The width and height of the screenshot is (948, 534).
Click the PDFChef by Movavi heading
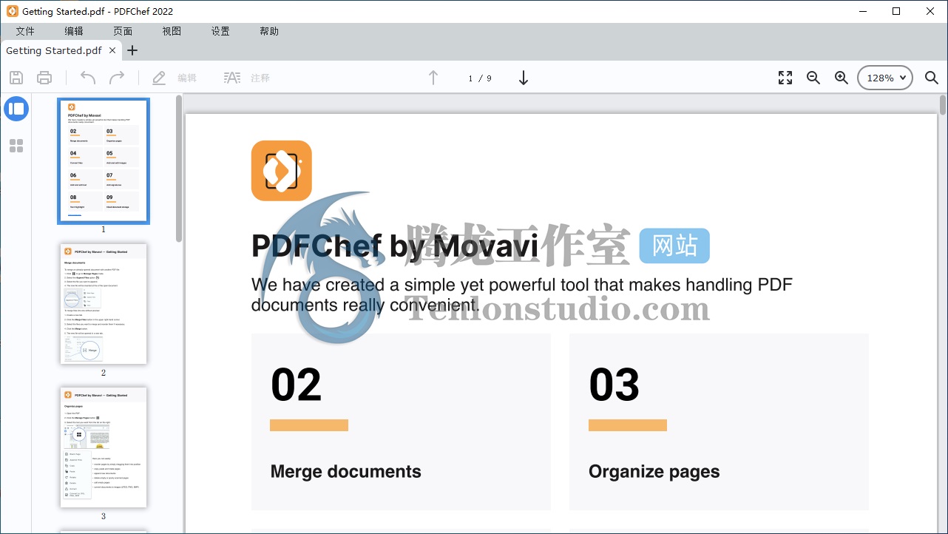[395, 246]
